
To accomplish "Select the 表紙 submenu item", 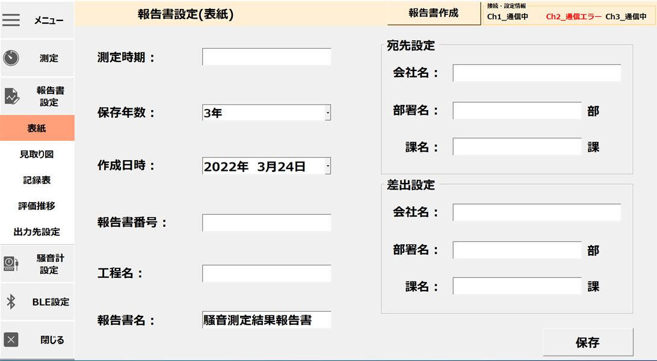I will pos(37,128).
